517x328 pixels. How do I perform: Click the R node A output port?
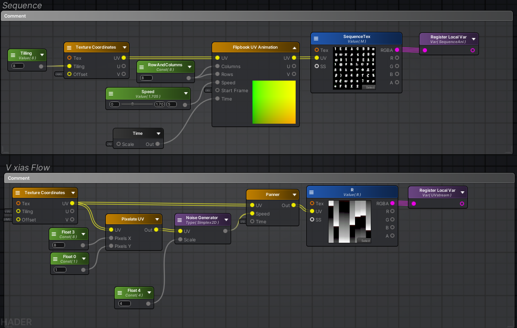coord(392,235)
